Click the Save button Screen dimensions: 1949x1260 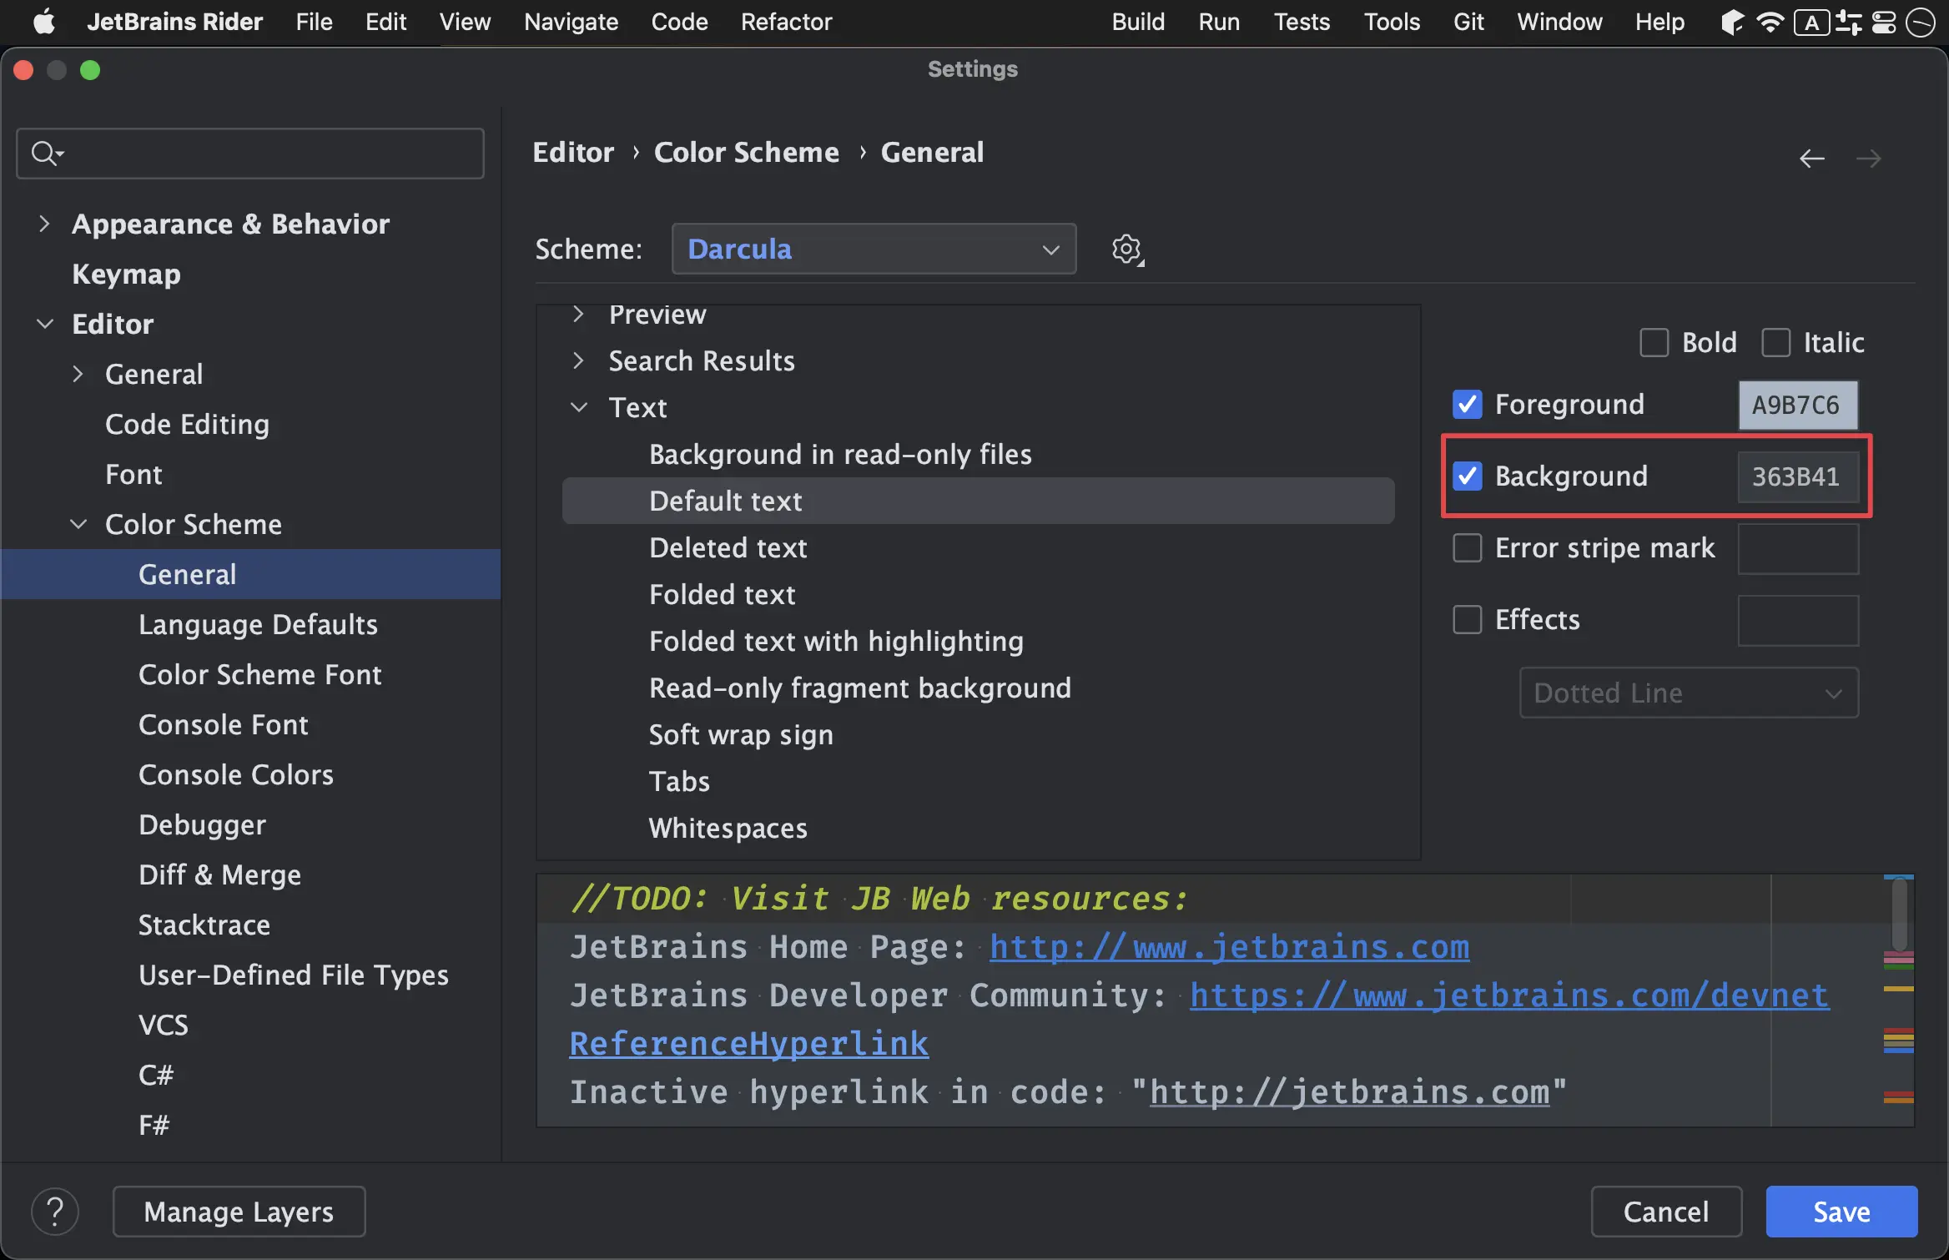click(x=1841, y=1211)
